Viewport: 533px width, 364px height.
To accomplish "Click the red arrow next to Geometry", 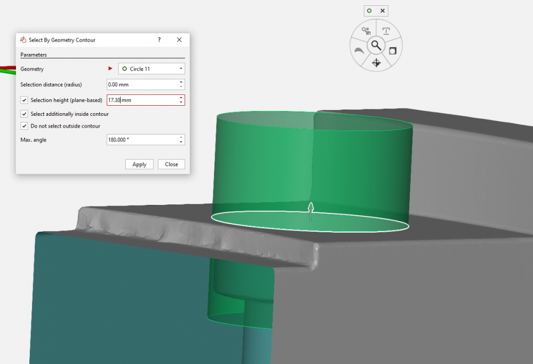I will [x=110, y=68].
